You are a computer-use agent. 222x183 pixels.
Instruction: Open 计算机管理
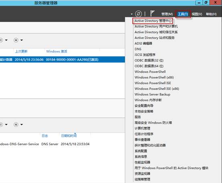click(142, 128)
